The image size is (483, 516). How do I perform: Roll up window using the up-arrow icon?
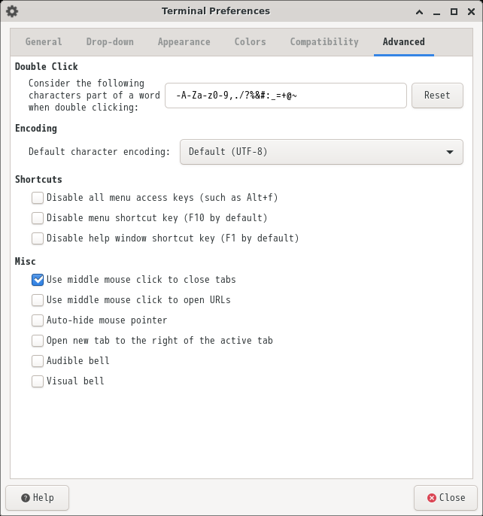click(419, 12)
